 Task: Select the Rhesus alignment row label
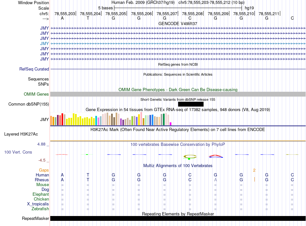point(42,180)
